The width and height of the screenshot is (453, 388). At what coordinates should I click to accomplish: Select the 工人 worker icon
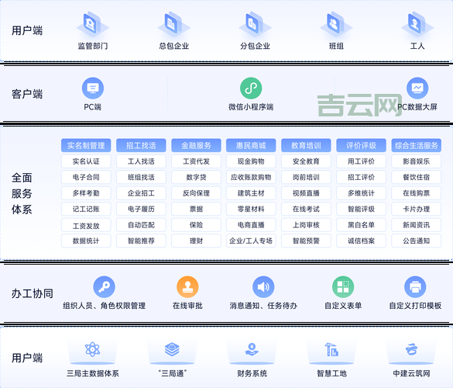pyautogui.click(x=417, y=24)
